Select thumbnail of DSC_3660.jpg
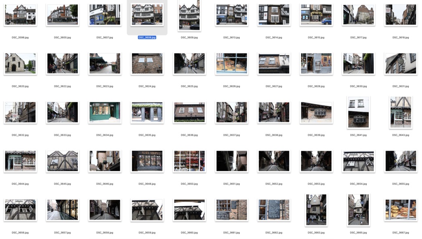422x239 pixels. [x=189, y=210]
